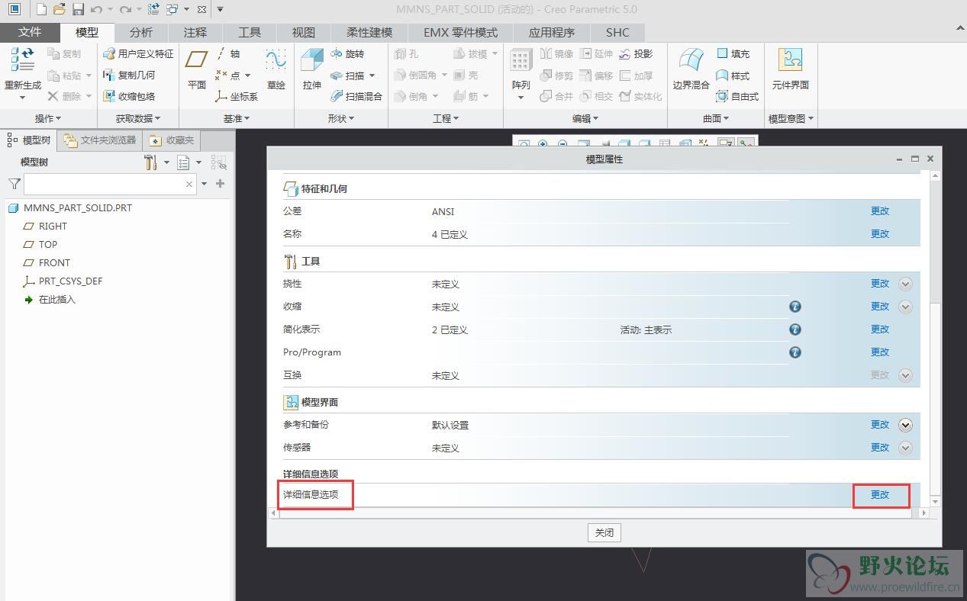
Task: Open the Operations (操作) group dropdown
Action: pos(48,118)
